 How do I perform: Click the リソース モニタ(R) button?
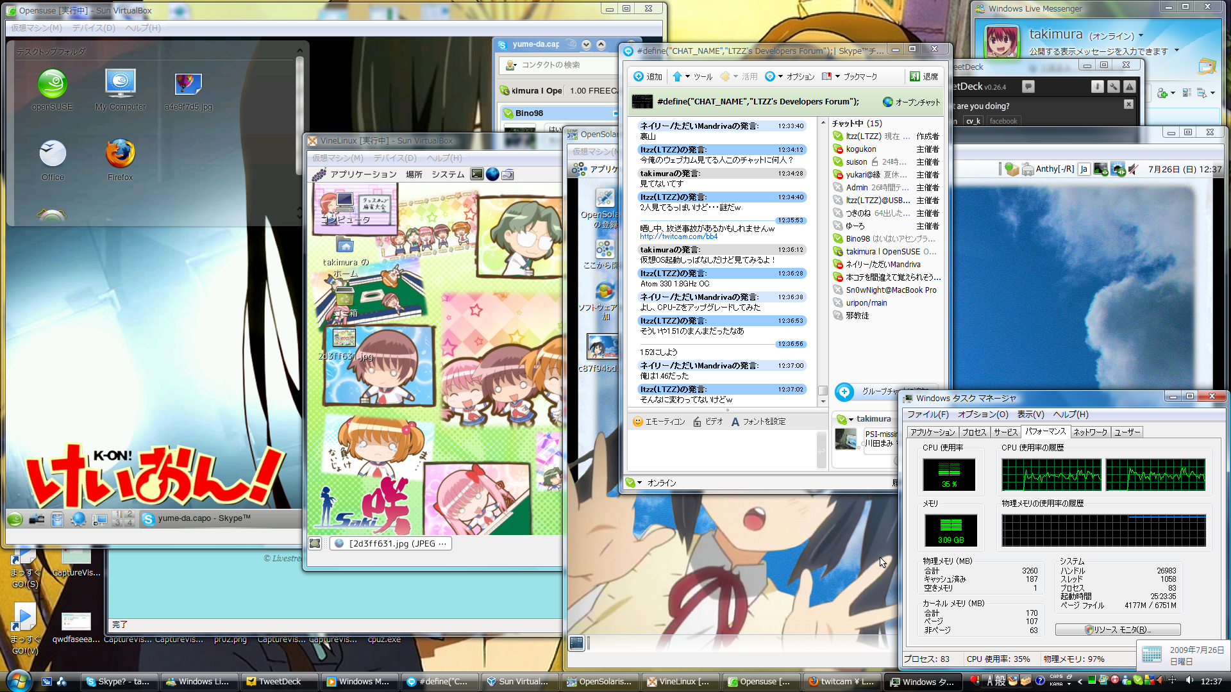point(1118,630)
